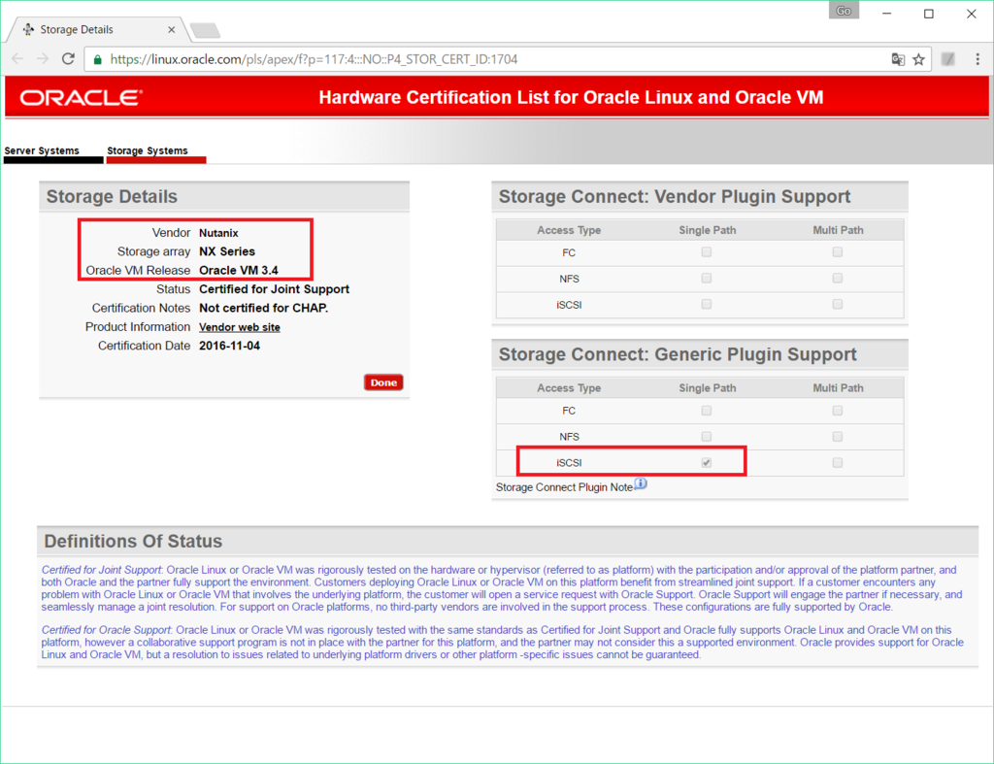Click Storage Connect: Vendor Plugin Support heading
Screen dimensions: 994x764
(x=675, y=196)
